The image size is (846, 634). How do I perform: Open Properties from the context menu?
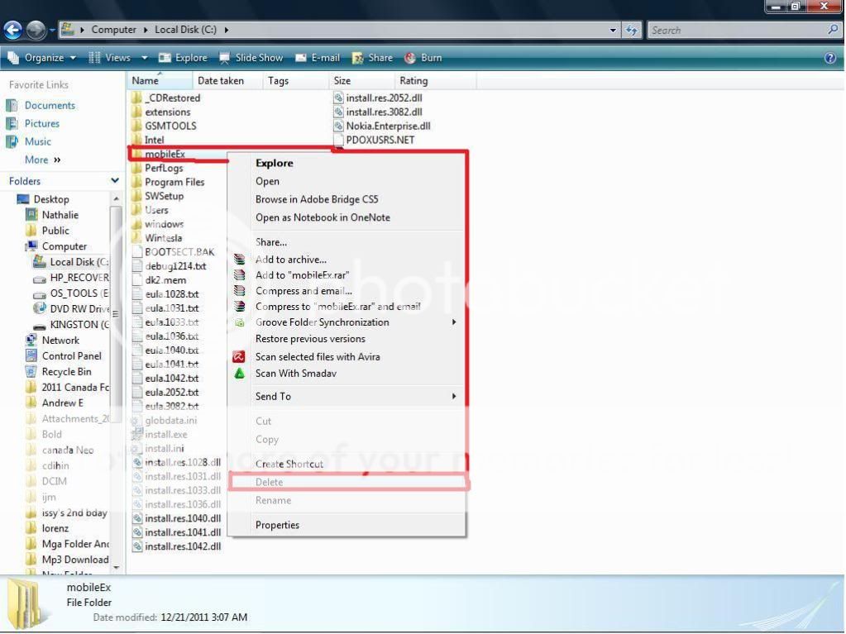(277, 525)
